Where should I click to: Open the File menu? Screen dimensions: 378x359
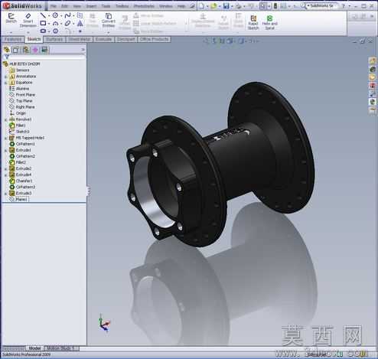tap(53, 5)
